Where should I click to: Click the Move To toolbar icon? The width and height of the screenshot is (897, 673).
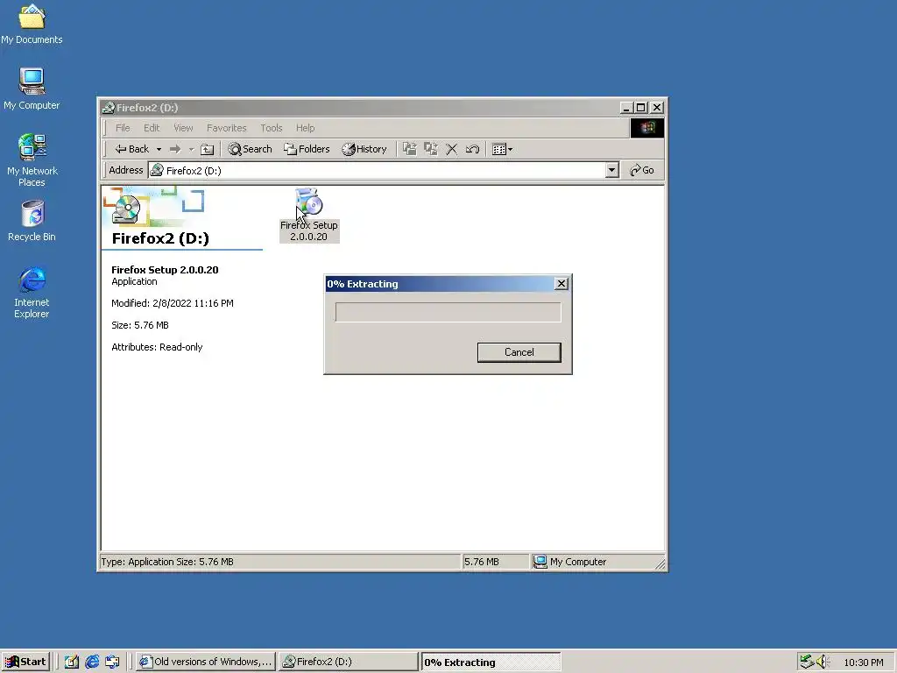pyautogui.click(x=410, y=149)
